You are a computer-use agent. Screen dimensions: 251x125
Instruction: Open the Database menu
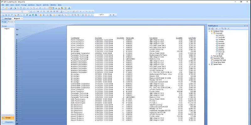pos(31,5)
